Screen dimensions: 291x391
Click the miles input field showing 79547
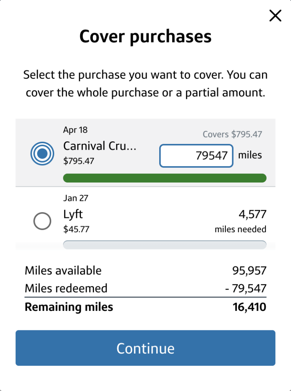(196, 155)
